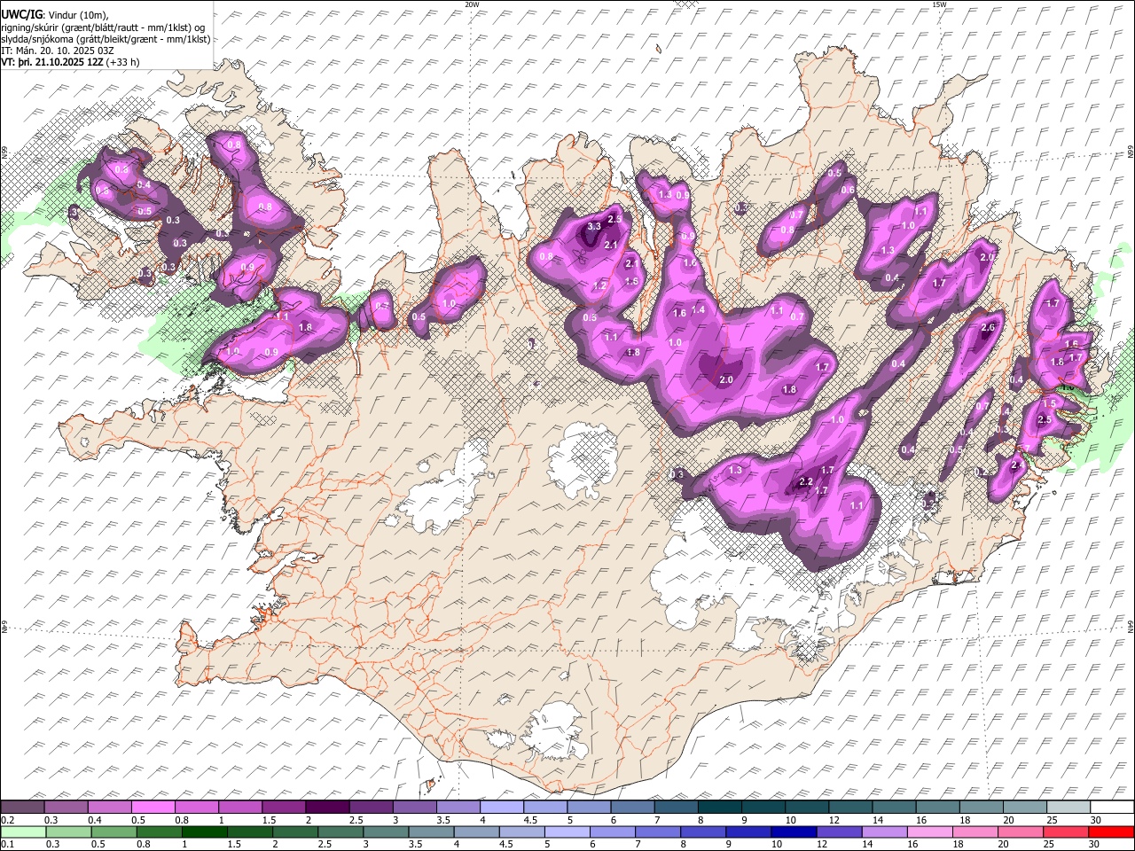Click the rain-scale swatch labeled 25
Screen dimensions: 1135x851
[1066, 831]
